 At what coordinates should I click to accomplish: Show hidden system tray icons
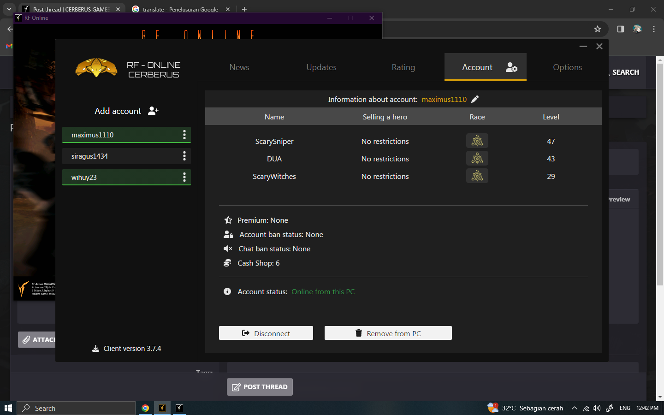point(574,408)
